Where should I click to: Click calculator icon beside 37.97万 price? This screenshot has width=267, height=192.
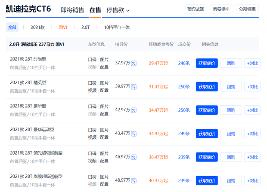[133, 63]
